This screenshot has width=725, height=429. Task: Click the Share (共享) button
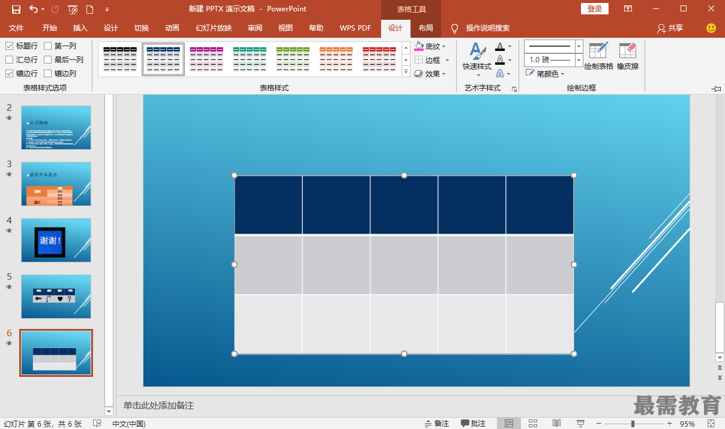pos(670,28)
